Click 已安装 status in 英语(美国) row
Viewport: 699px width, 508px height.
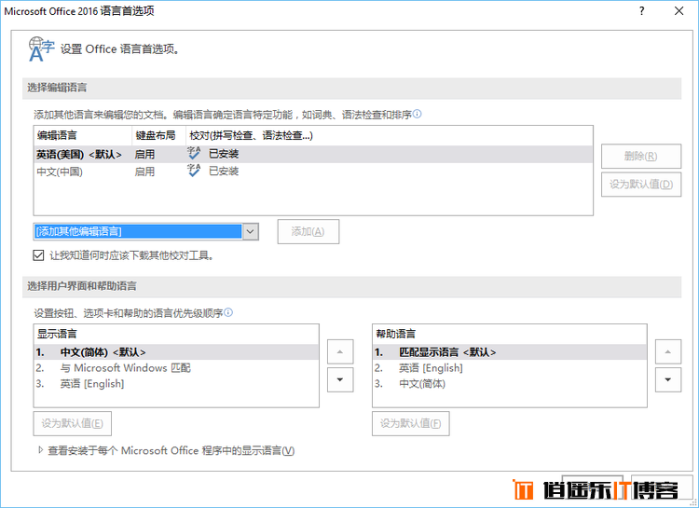[x=224, y=154]
